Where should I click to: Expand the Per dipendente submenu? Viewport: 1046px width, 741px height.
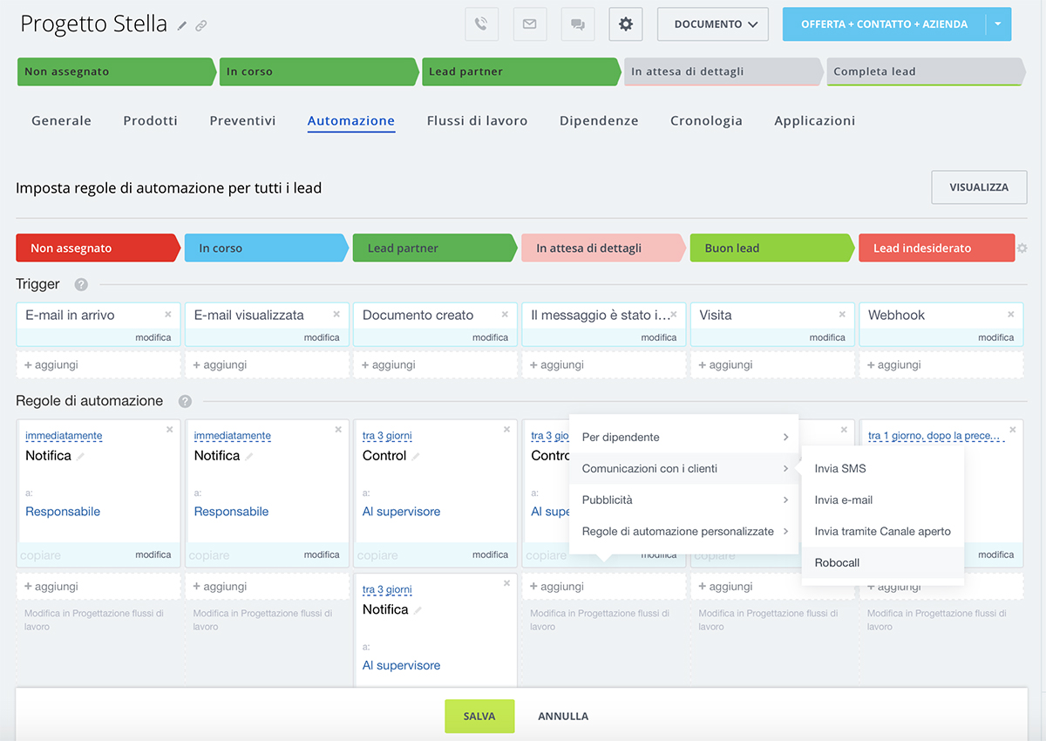coord(684,437)
